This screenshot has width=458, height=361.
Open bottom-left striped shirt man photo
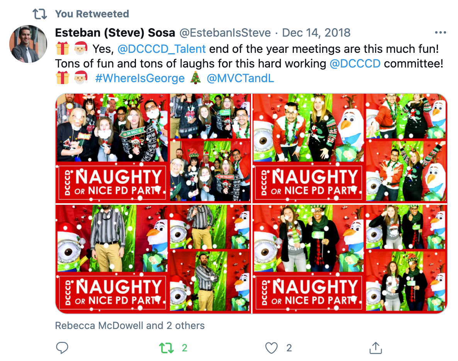coord(153,259)
